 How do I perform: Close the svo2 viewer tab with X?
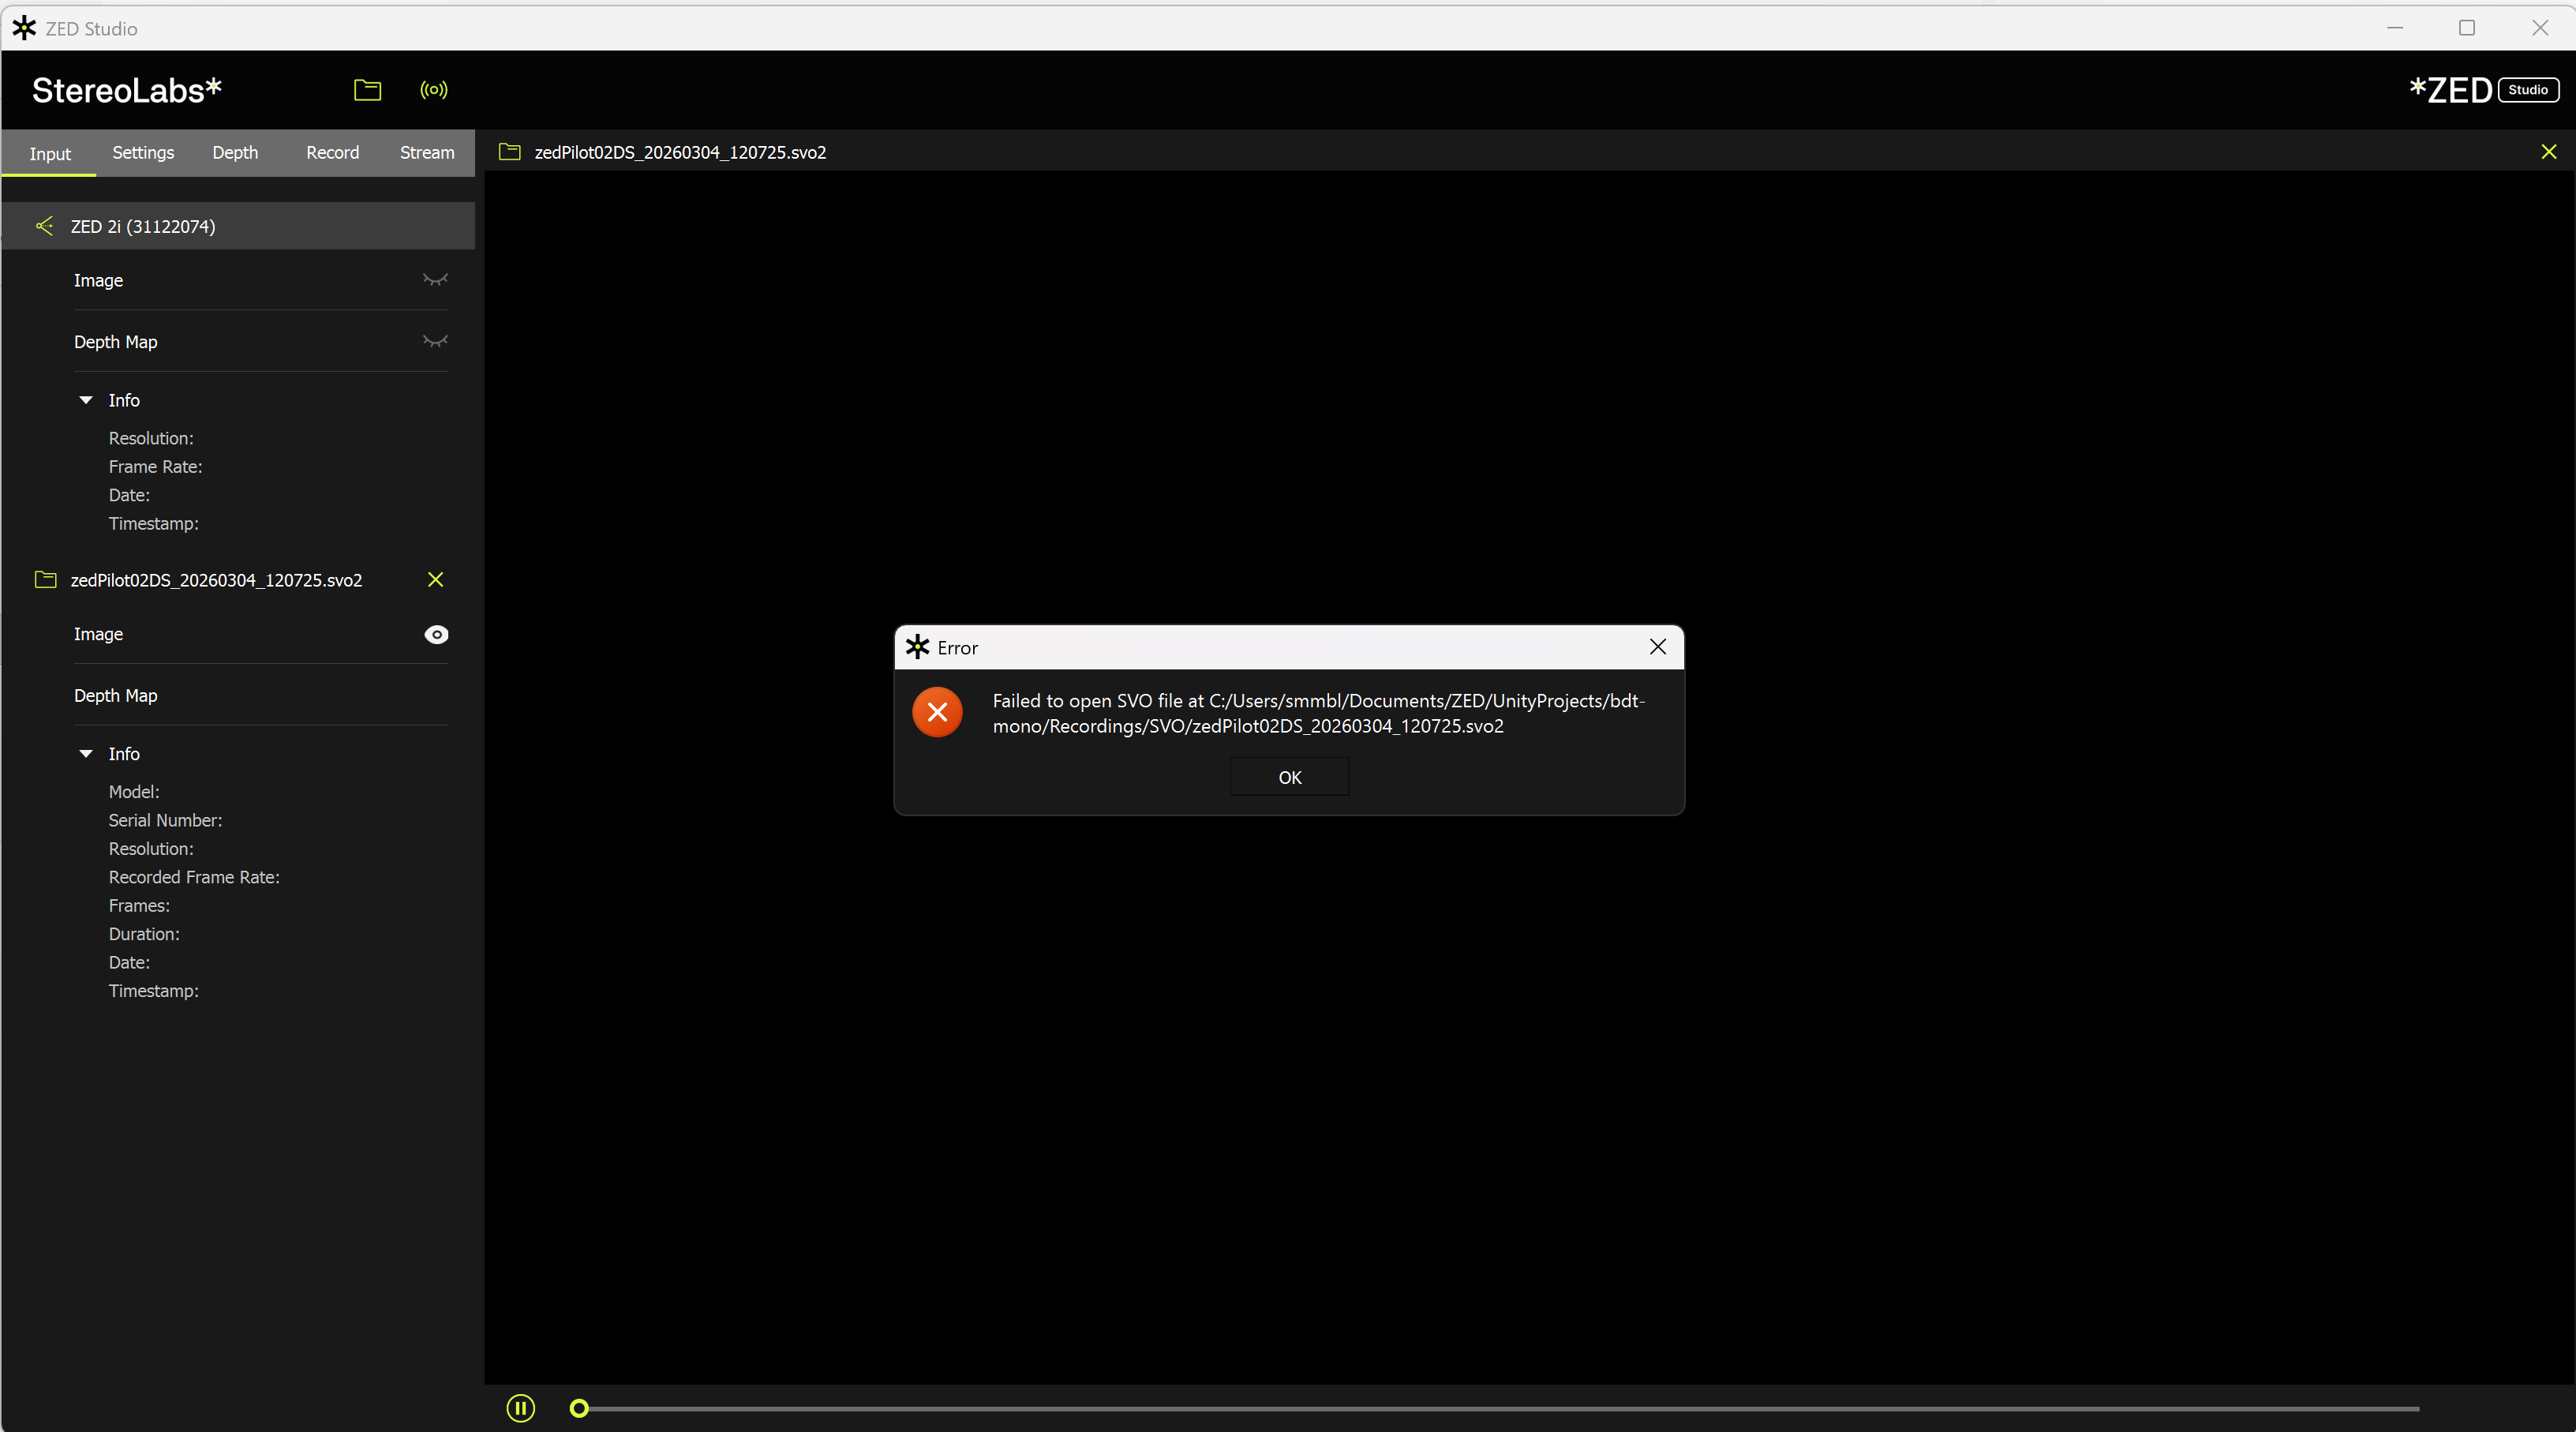[2548, 152]
